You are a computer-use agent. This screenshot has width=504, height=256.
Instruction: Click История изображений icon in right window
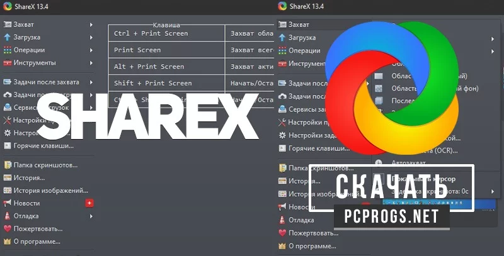click(282, 194)
